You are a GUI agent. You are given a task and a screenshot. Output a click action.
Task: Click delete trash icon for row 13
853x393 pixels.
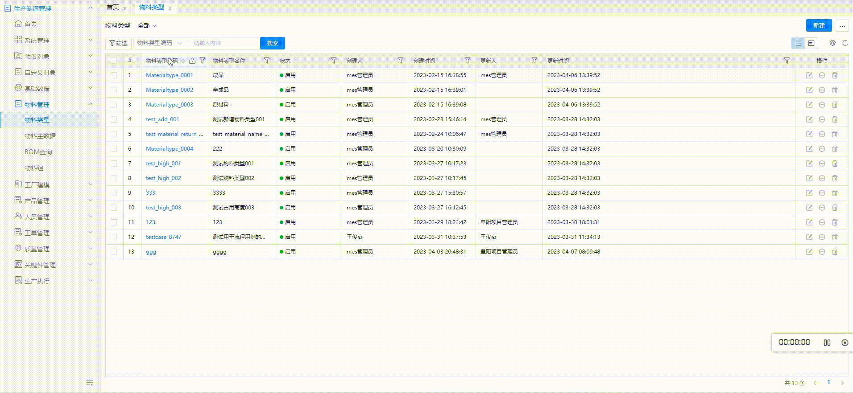834,252
